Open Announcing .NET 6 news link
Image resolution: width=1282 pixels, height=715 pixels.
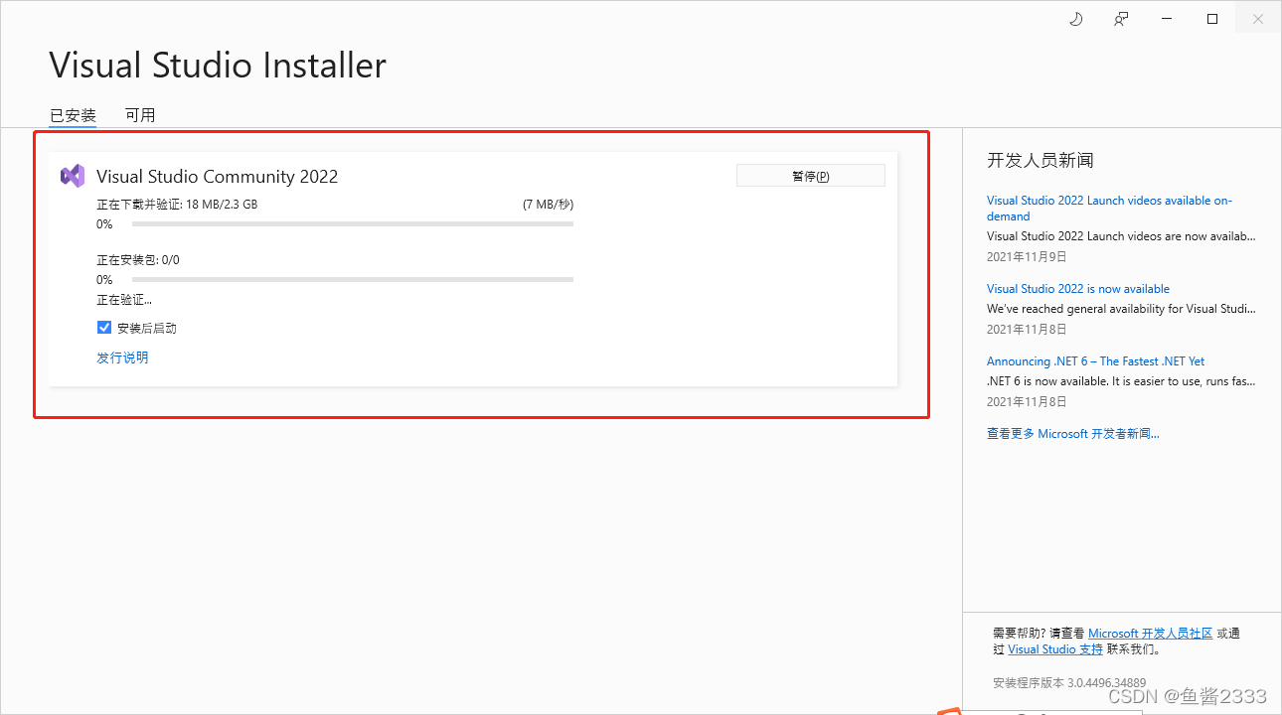click(x=1095, y=361)
